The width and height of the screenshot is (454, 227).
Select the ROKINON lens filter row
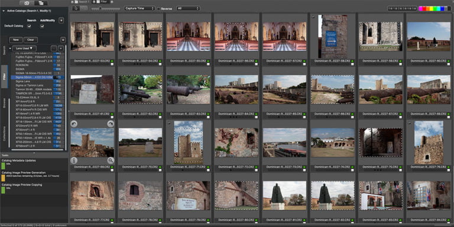pos(38,65)
